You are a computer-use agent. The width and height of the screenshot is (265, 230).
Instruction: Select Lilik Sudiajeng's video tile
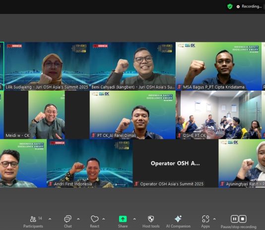point(47,66)
